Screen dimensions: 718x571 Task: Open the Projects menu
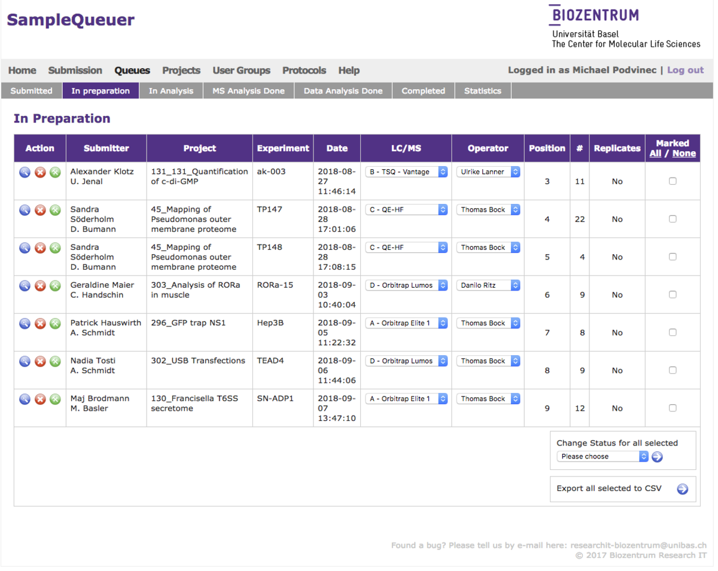[181, 71]
